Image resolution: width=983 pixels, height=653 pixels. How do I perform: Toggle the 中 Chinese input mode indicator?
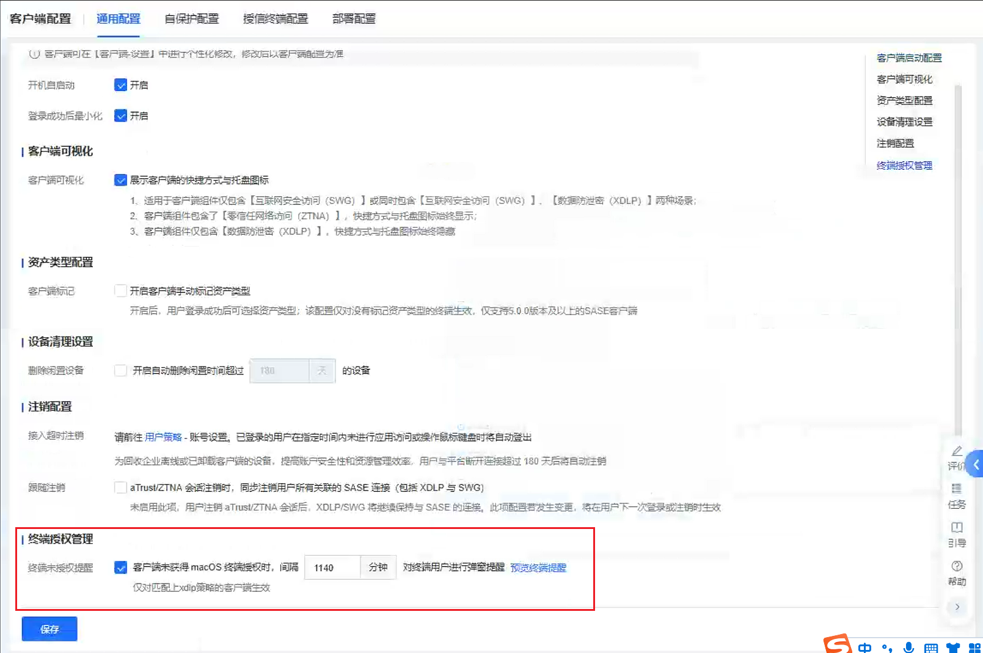pyautogui.click(x=864, y=648)
